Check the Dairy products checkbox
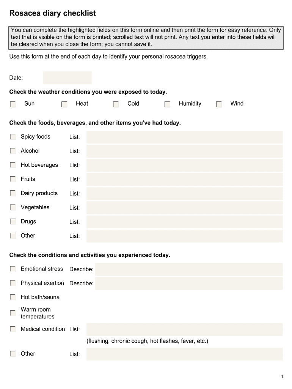292x389 pixels. (13, 193)
